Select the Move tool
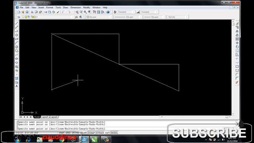Viewport: 254px width, 143px height. 237,43
